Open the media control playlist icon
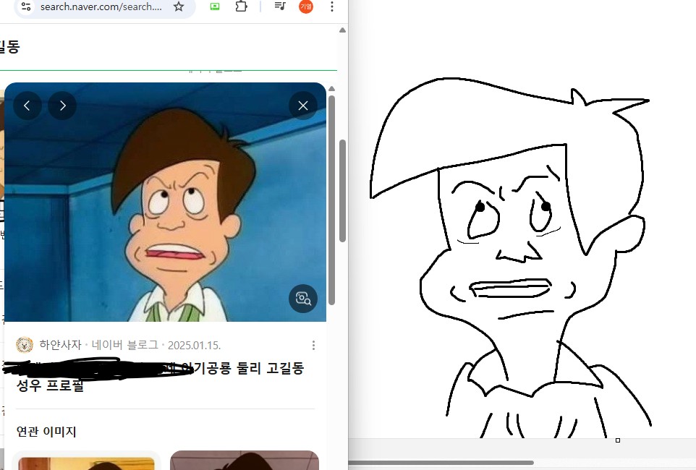 (280, 7)
